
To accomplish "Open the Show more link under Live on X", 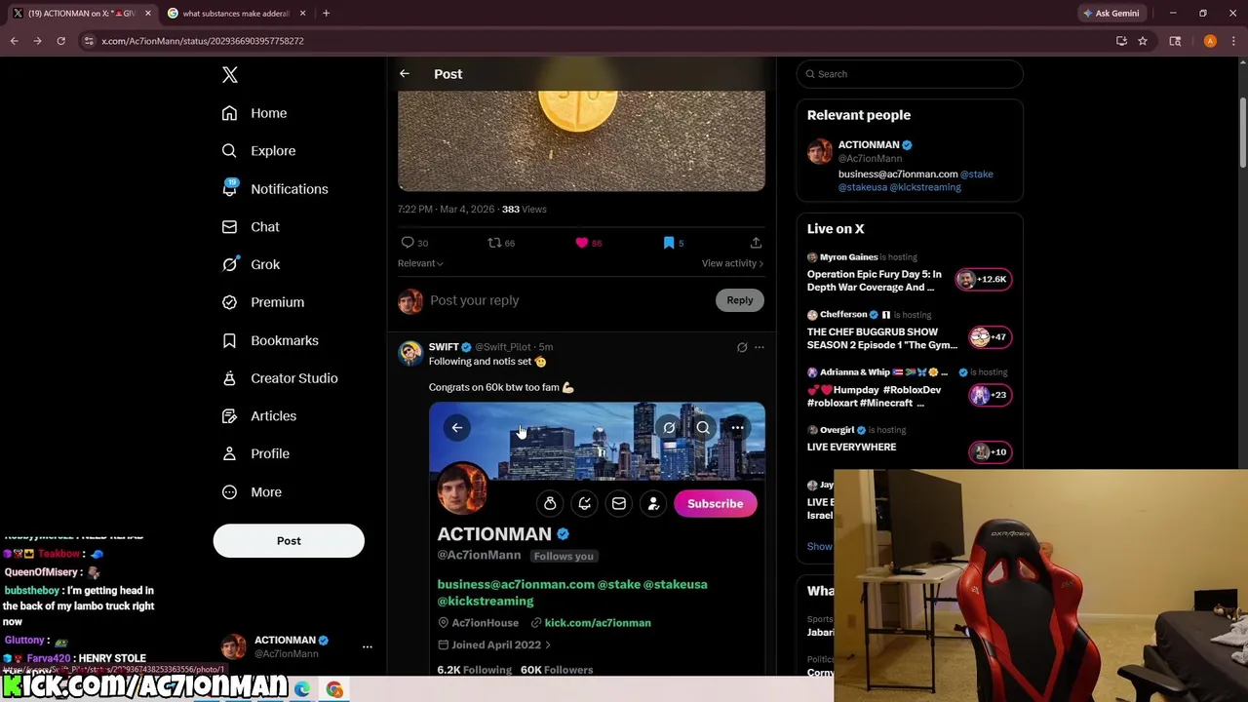I will pyautogui.click(x=820, y=546).
